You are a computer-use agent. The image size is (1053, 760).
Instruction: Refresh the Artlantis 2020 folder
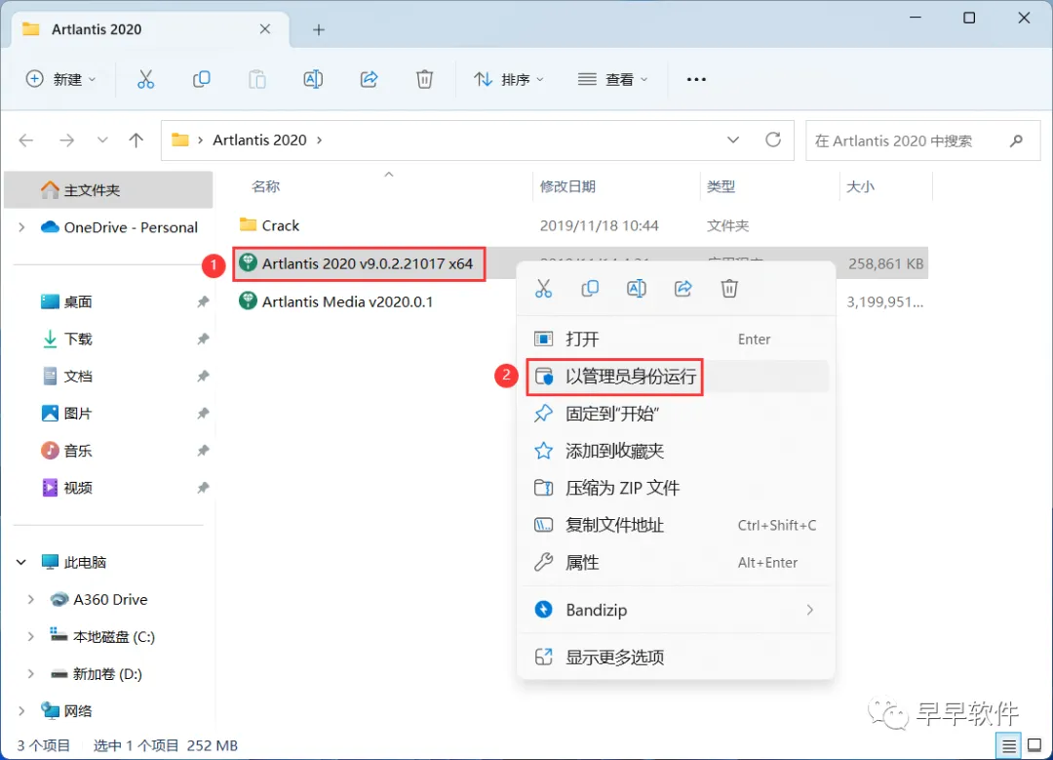(x=773, y=140)
